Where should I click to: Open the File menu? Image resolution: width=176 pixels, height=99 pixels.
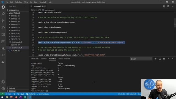pyautogui.click(x=7, y=2)
